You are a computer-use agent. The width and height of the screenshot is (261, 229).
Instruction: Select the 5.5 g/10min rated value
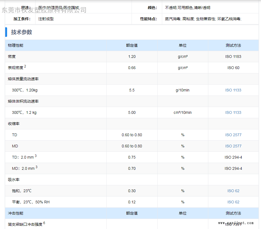pos(132,90)
